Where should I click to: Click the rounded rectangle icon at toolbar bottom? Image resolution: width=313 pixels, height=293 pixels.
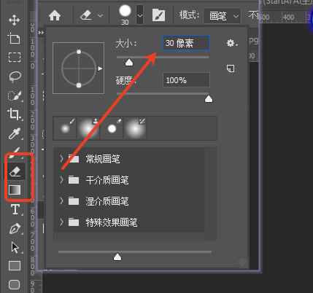[x=15, y=284]
